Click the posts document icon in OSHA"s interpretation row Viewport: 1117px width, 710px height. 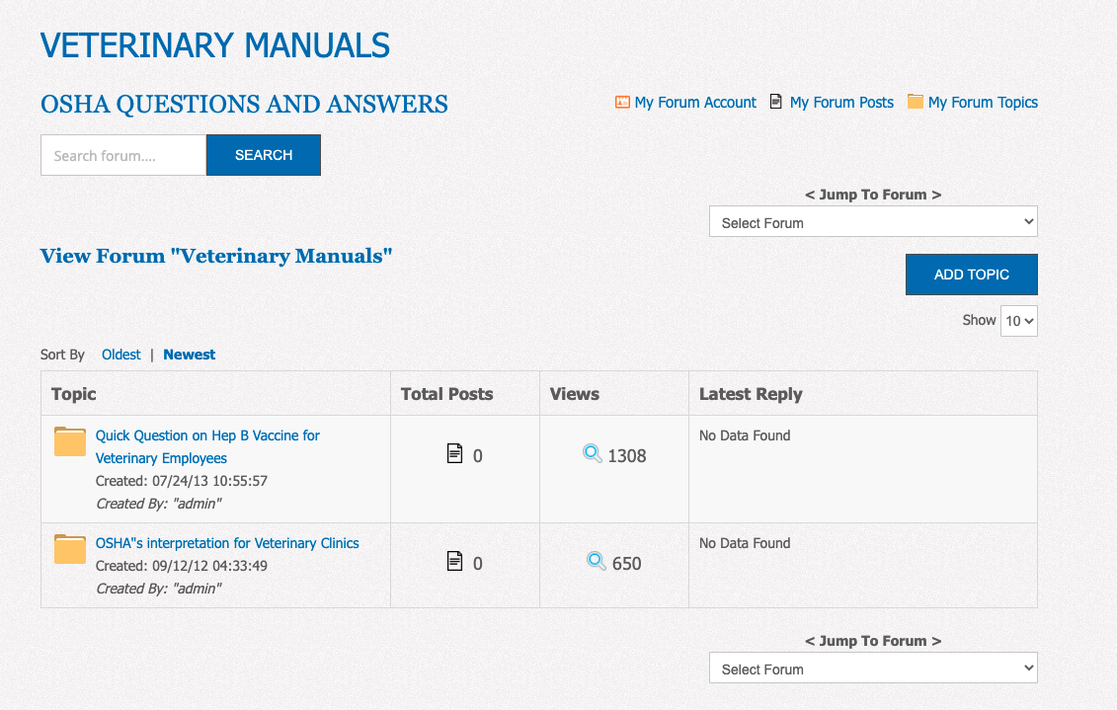coord(454,561)
